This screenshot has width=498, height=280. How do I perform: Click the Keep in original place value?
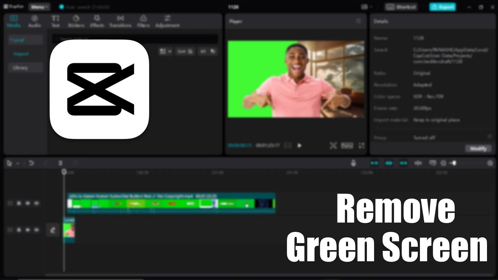(436, 120)
